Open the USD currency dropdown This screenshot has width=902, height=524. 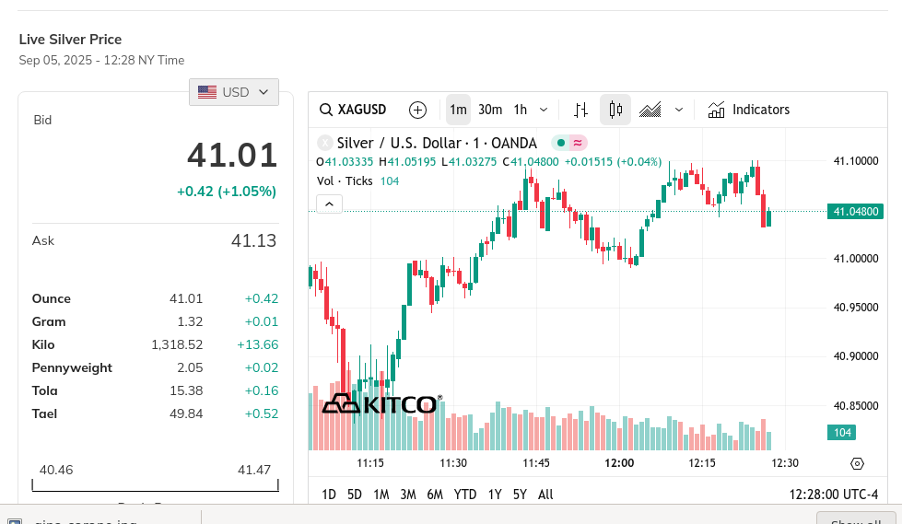233,92
